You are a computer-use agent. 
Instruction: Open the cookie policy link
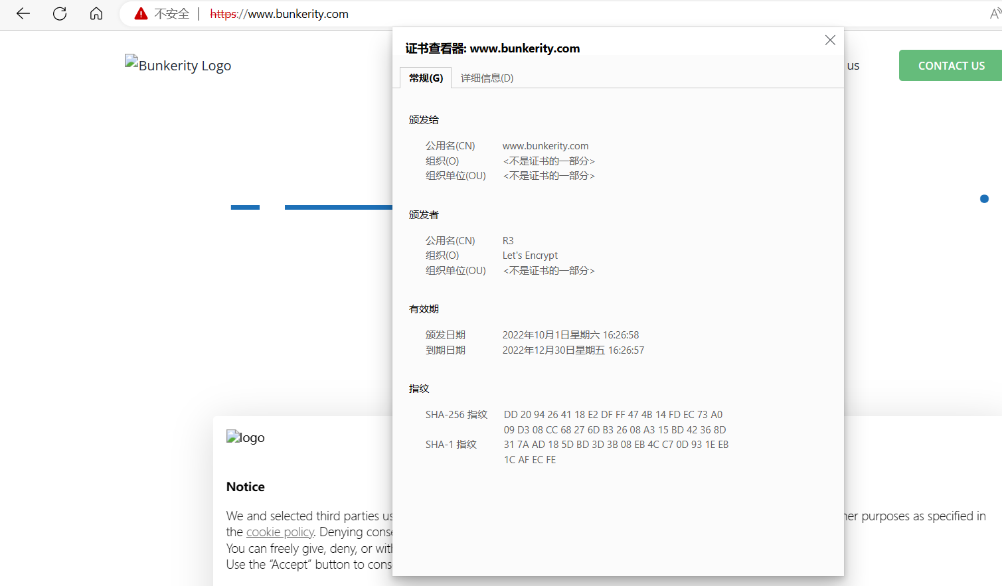click(280, 532)
